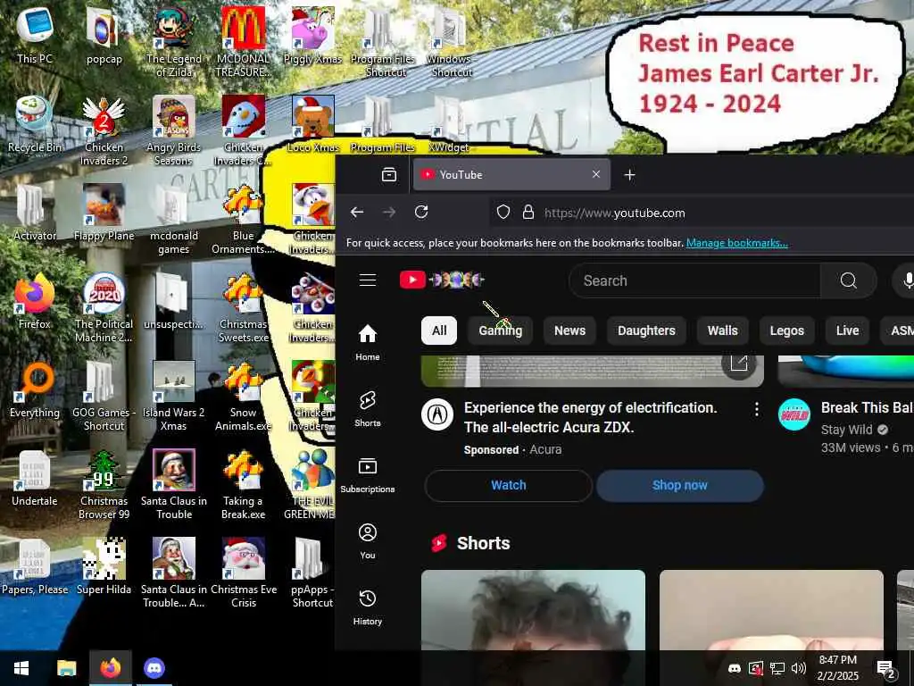Click the Watch button on Acura ad

click(508, 485)
